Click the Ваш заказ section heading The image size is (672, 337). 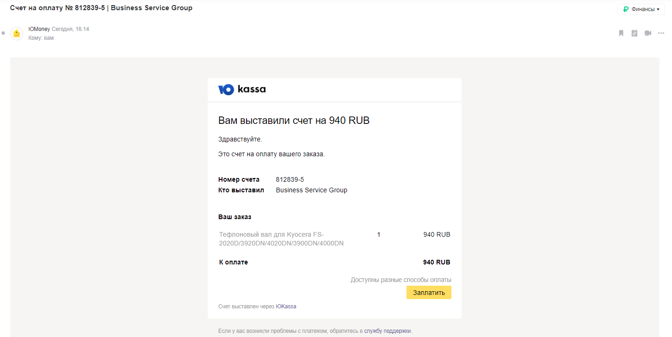(x=234, y=217)
